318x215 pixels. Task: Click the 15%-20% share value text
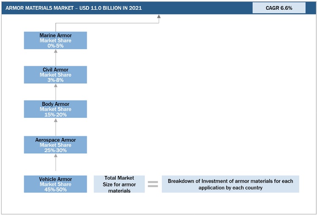point(56,114)
